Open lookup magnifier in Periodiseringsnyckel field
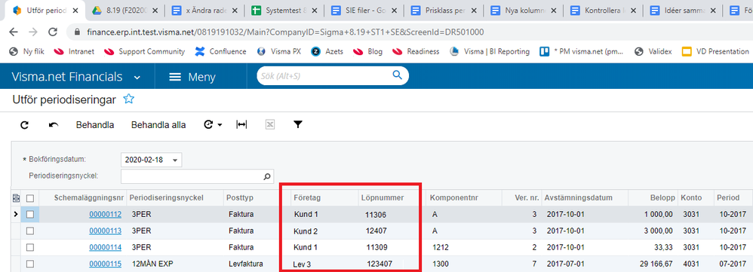The image size is (753, 272). (267, 176)
